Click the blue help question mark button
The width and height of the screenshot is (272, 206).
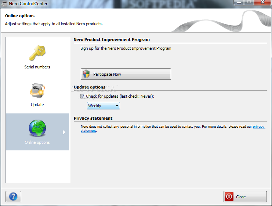coord(13,196)
